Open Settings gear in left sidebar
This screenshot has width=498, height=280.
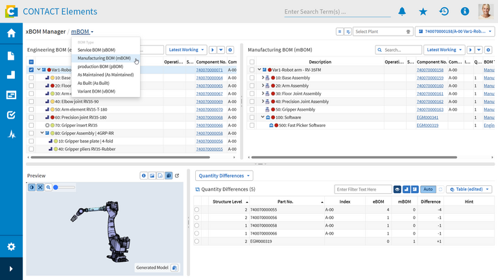11,247
